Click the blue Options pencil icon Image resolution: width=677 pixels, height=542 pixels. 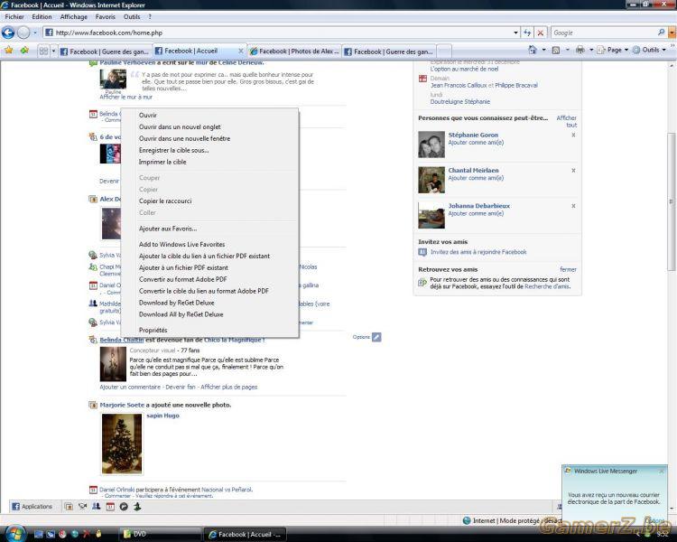pyautogui.click(x=376, y=337)
